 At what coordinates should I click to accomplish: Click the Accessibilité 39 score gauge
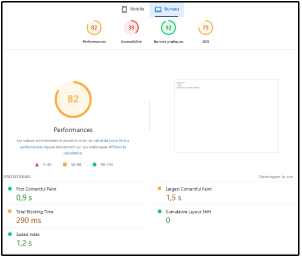[x=131, y=28]
